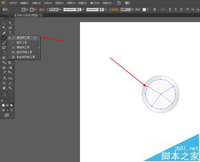Choose 螺旋线工具 from the flyout
Screen dimensions: 200x162
coord(24,47)
